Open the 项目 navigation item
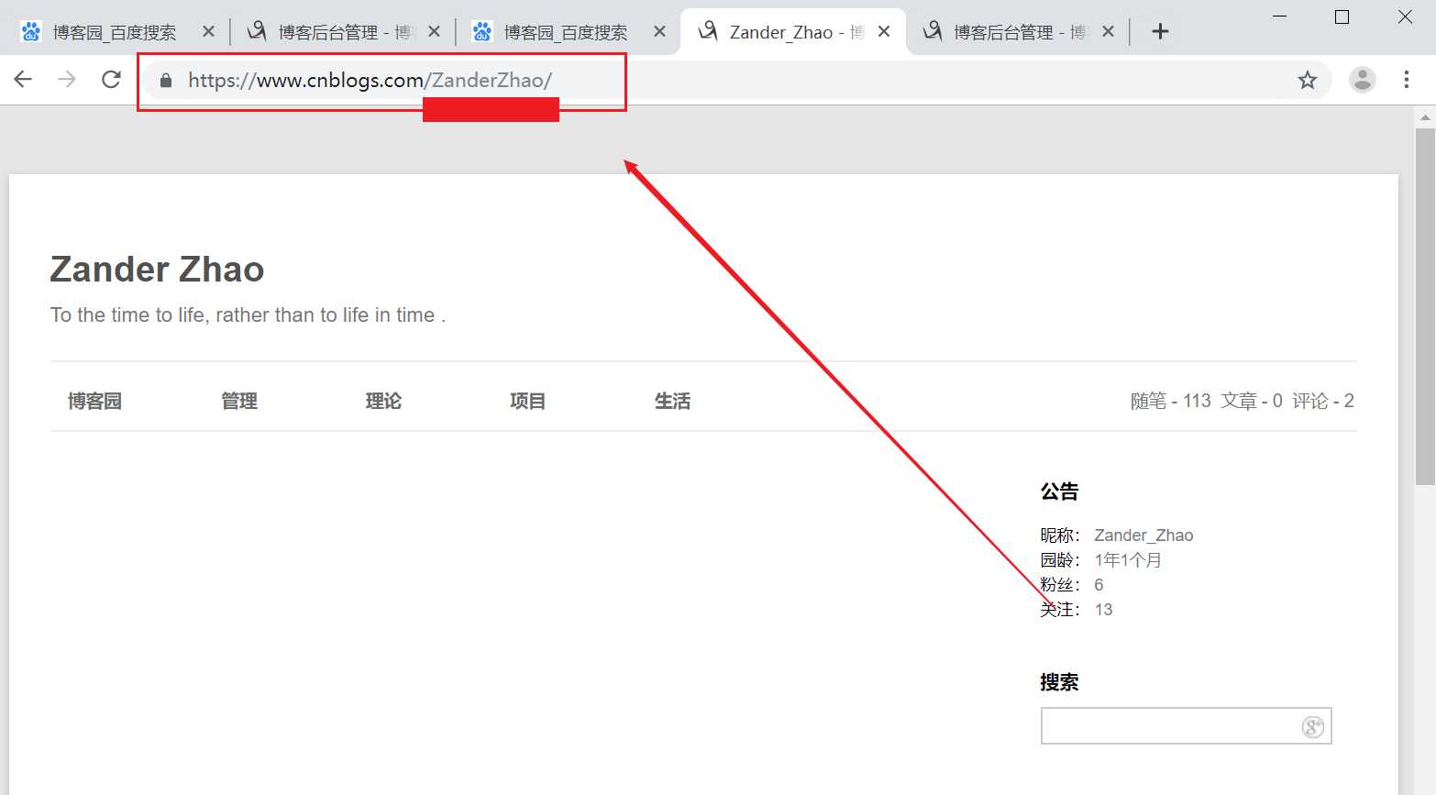 coord(527,401)
